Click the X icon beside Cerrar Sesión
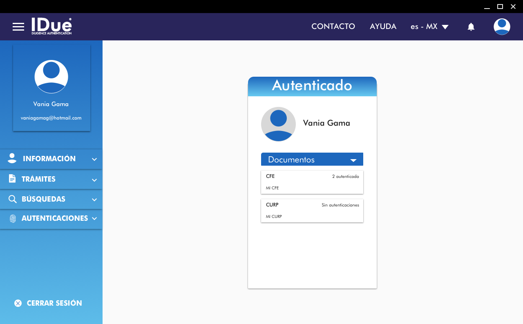Screen dimensions: 523x324 click(x=18, y=303)
